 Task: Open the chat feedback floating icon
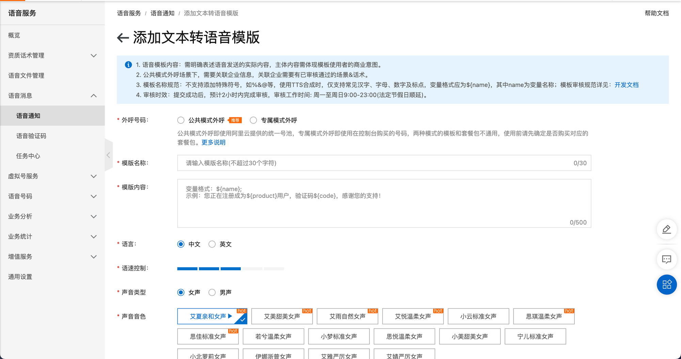[666, 259]
